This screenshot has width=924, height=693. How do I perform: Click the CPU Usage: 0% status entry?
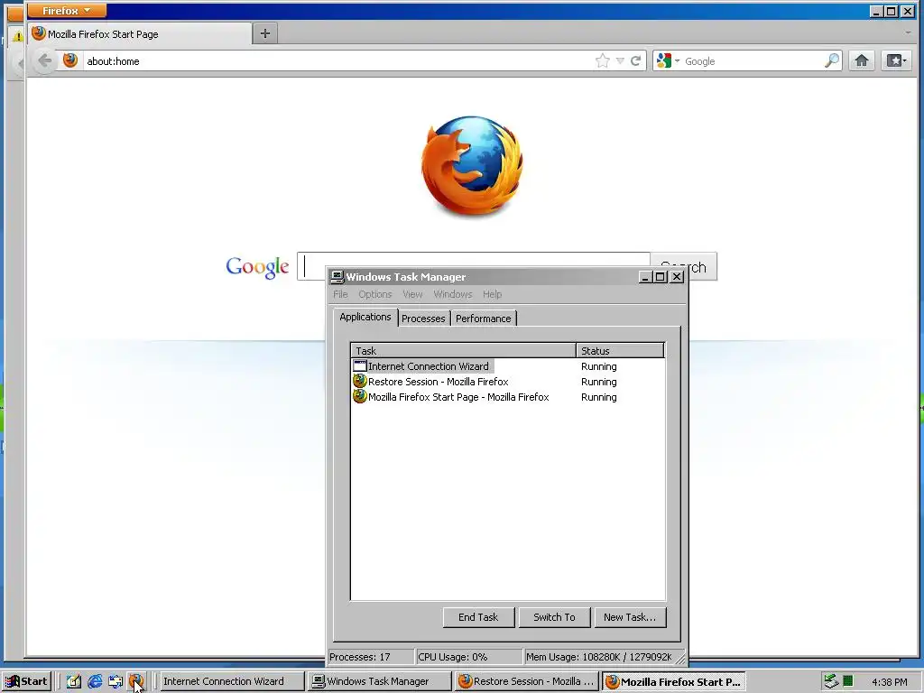click(x=468, y=657)
